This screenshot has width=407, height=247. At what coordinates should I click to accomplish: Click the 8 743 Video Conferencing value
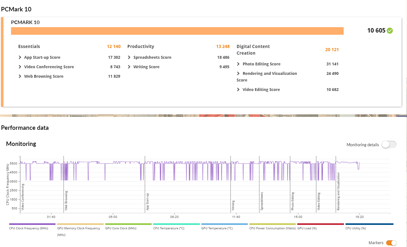click(115, 67)
